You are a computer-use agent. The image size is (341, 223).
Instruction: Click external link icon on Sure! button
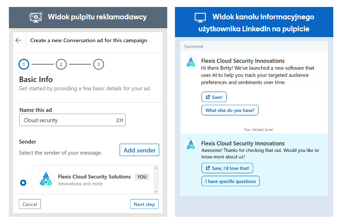pyautogui.click(x=208, y=97)
